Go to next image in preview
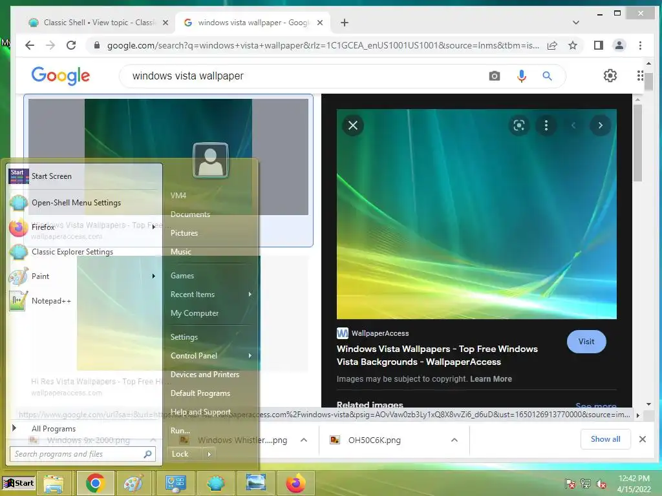Screen dimensions: 662x496 coord(600,125)
